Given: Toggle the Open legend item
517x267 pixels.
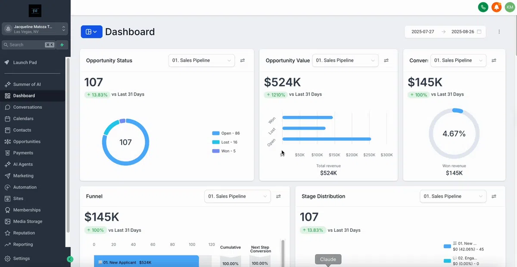Looking at the screenshot, I should (226, 133).
